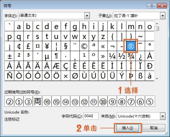Viewport: 170px width, 137px height.
Task: Click the 取消 cancel button
Action: 154,128
